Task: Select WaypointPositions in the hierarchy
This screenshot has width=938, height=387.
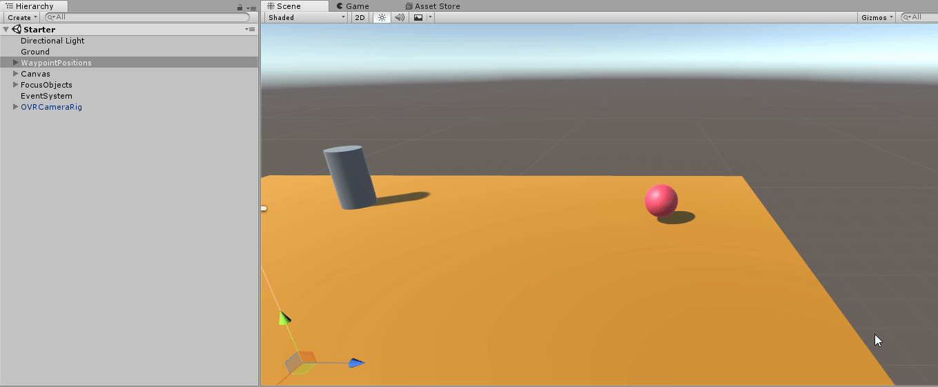Action: tap(56, 63)
